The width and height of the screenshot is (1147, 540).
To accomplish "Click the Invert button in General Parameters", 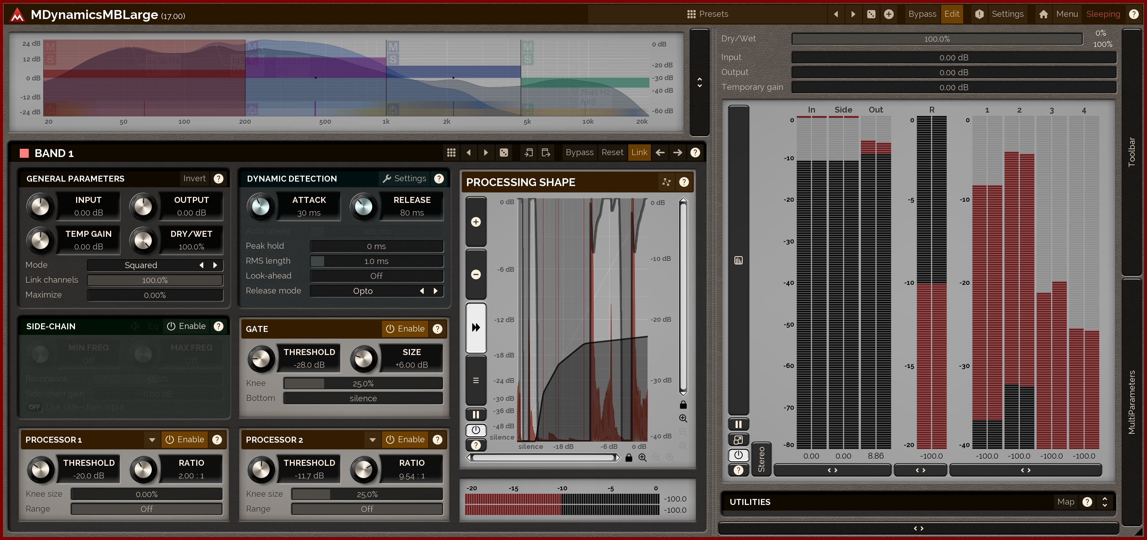I will (194, 179).
